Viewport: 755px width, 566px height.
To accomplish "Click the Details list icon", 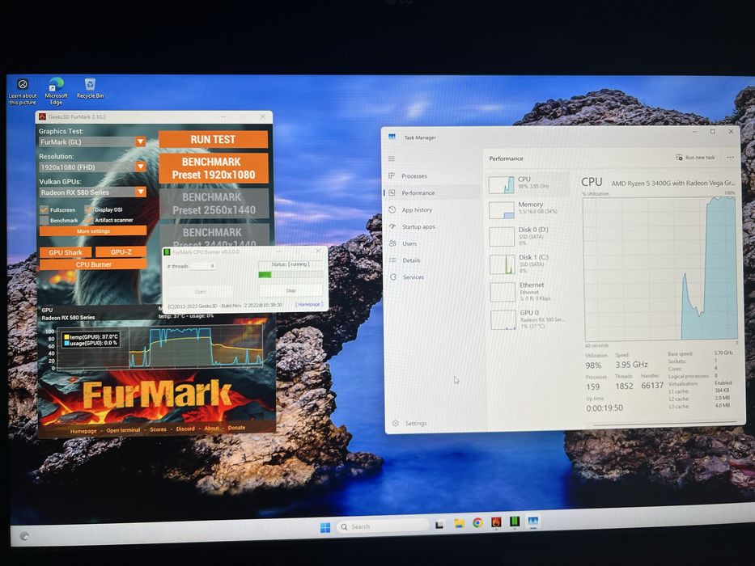I will [x=392, y=260].
